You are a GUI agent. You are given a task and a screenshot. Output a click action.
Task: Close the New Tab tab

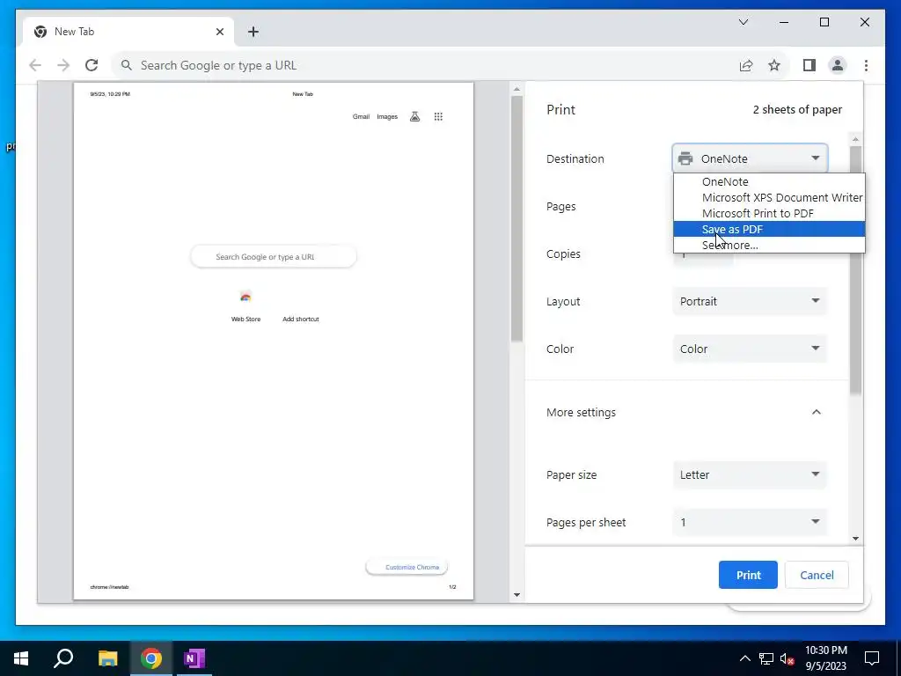219,32
